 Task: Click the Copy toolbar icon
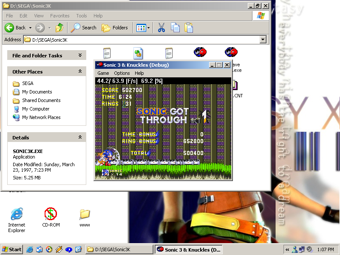point(175,28)
